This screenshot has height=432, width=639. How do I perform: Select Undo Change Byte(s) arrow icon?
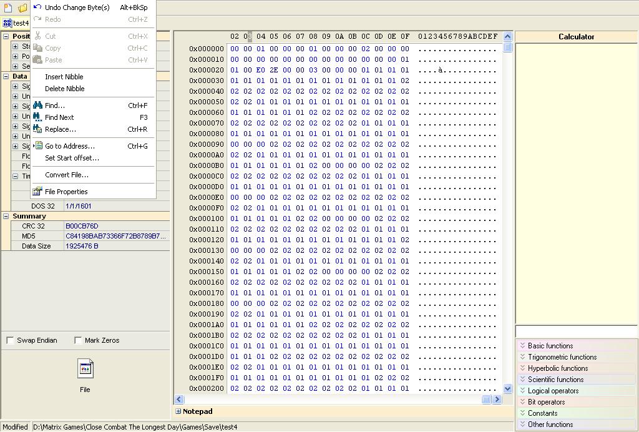point(37,7)
